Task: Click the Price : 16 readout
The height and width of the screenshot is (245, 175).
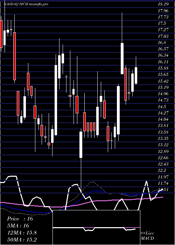Action: pos(20,219)
